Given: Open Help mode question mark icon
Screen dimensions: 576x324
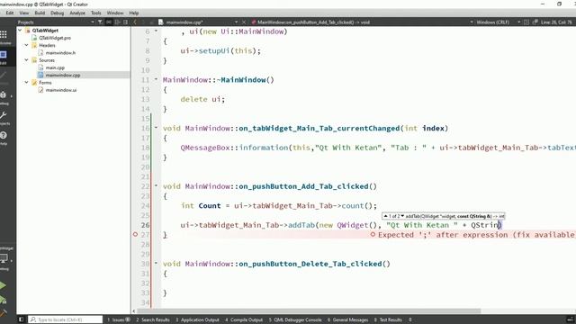Looking at the screenshot, I should tap(4, 135).
